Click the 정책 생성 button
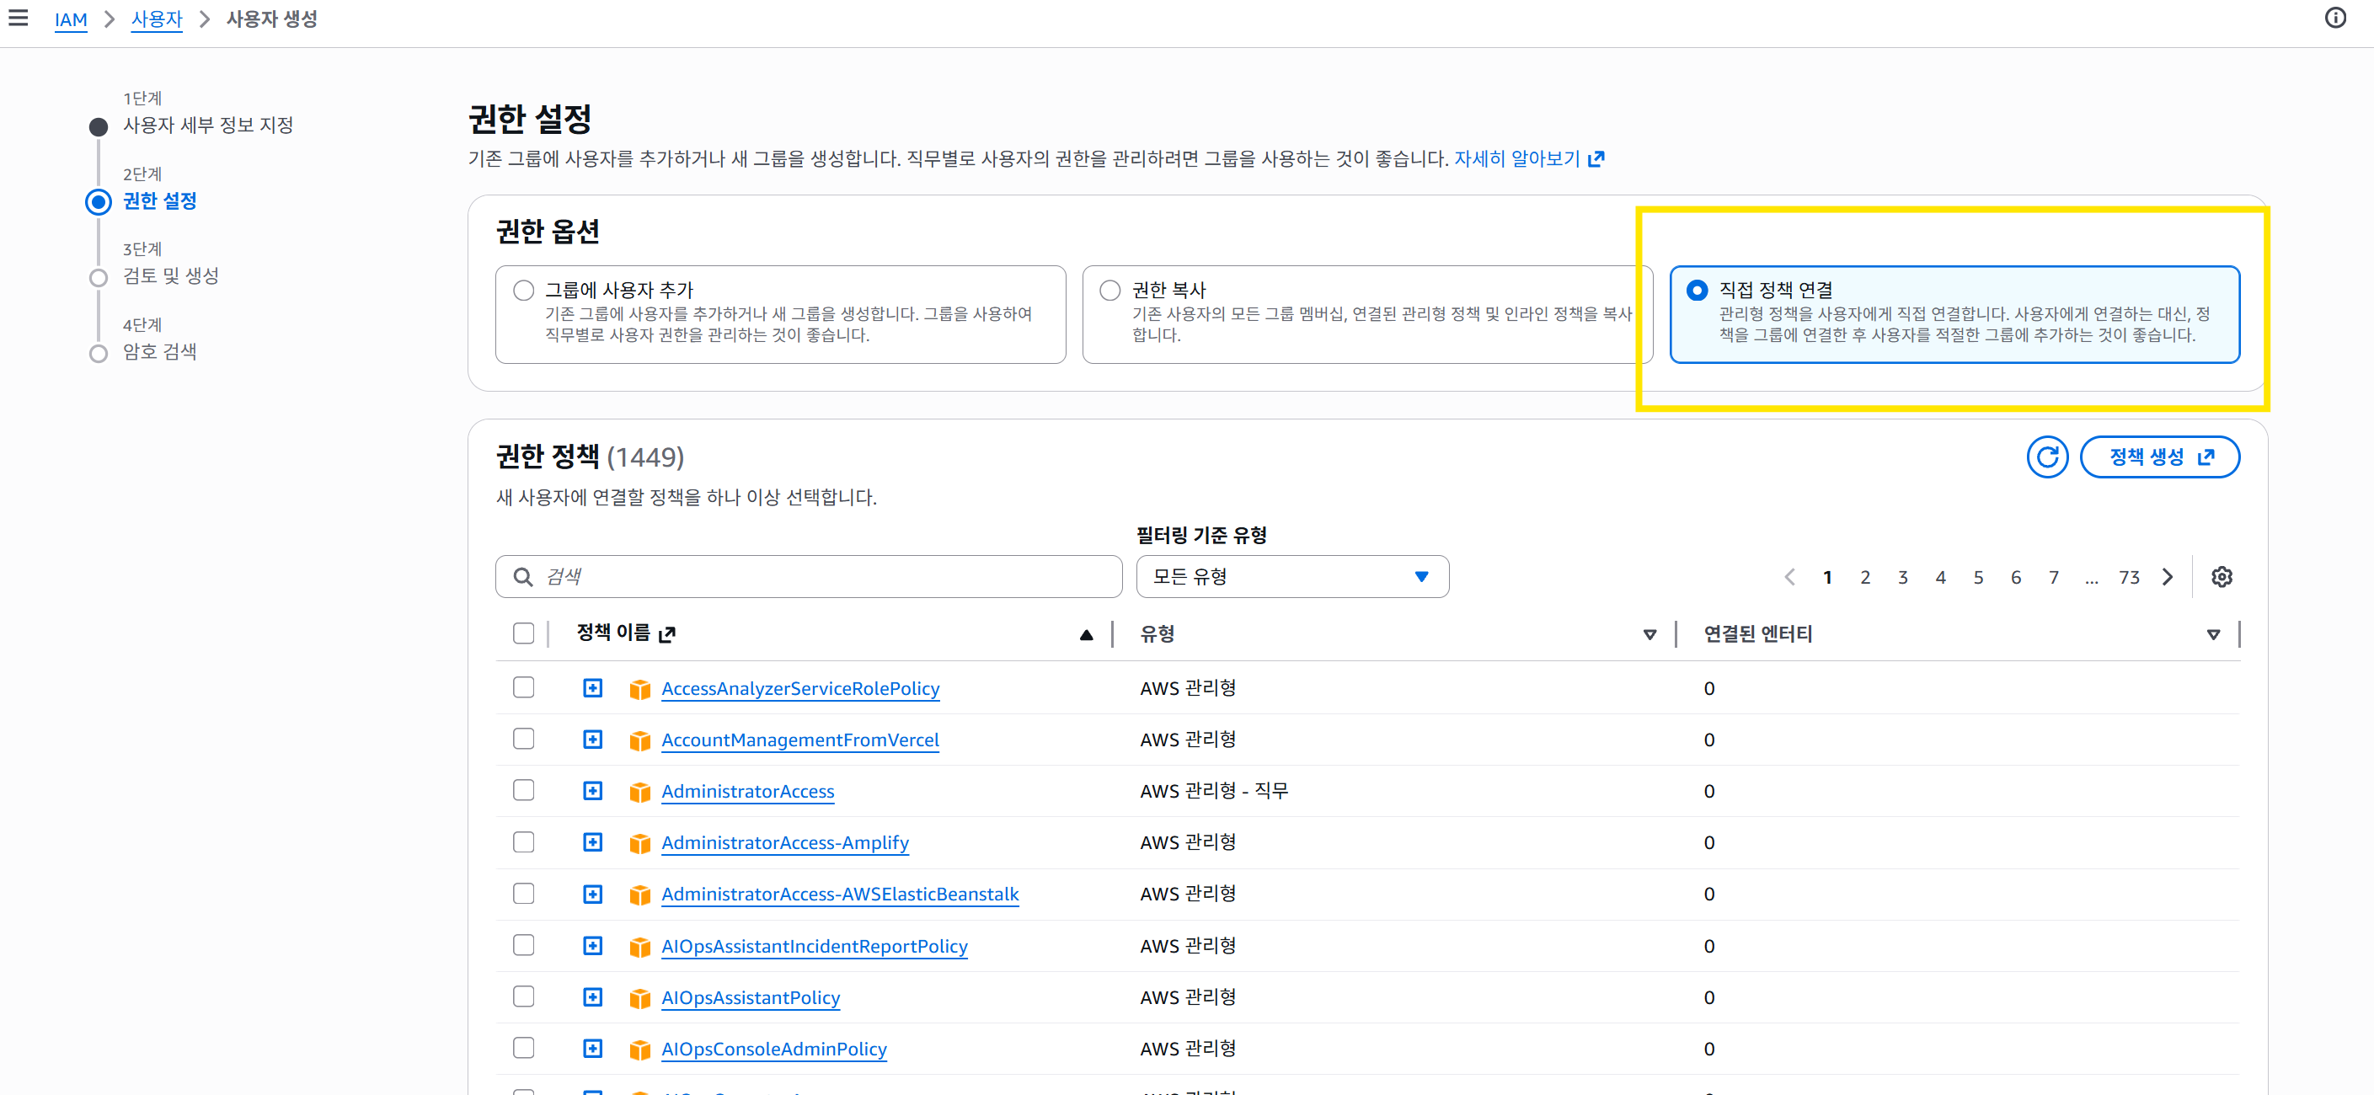Image resolution: width=2374 pixels, height=1095 pixels. pos(2159,457)
